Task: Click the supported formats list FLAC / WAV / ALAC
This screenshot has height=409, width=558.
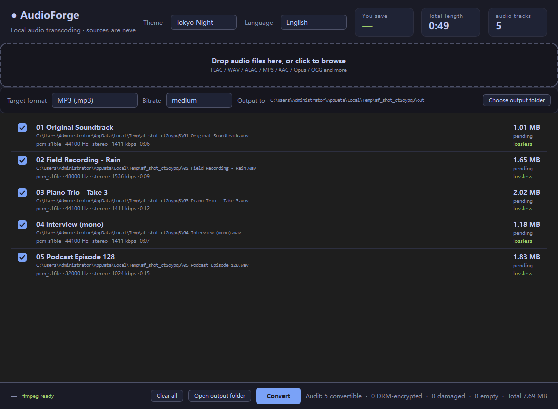Action: coord(279,70)
